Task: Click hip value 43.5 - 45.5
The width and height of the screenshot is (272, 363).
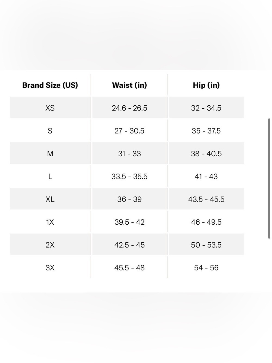Action: pos(206,199)
